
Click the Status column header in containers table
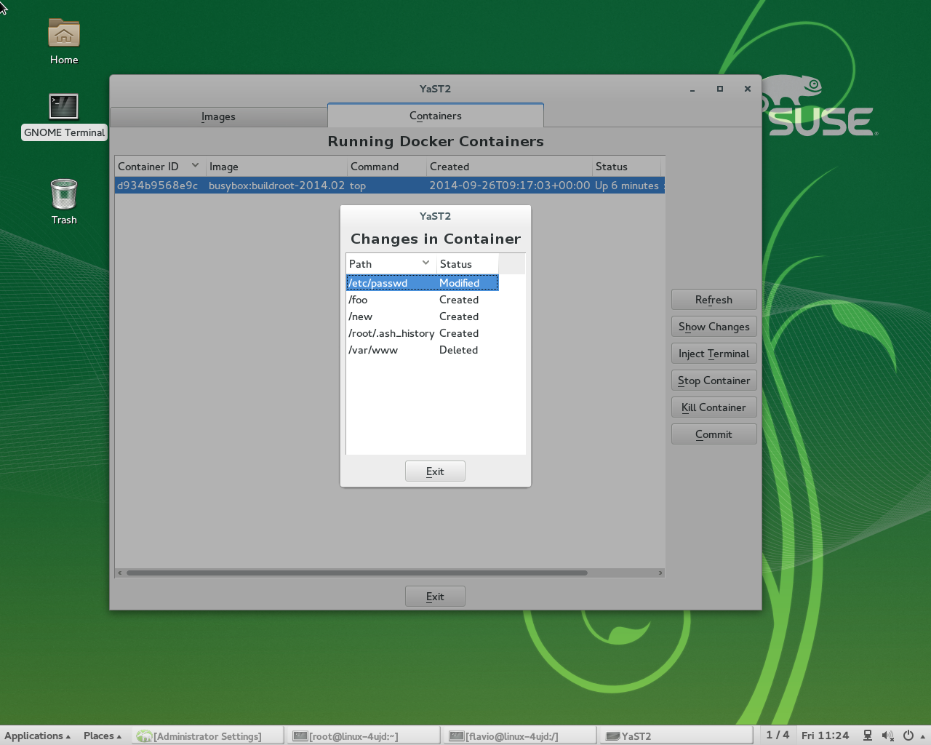click(626, 167)
